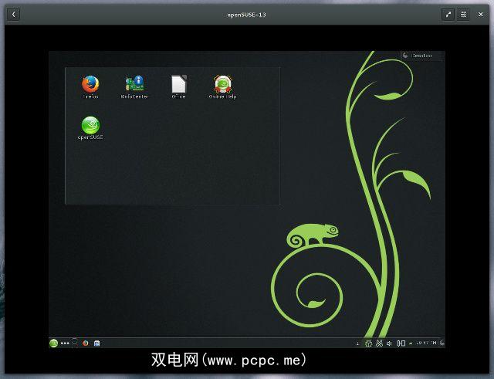Click the volume speaker tray icon
Image resolution: width=494 pixels, height=379 pixels.
(389, 343)
